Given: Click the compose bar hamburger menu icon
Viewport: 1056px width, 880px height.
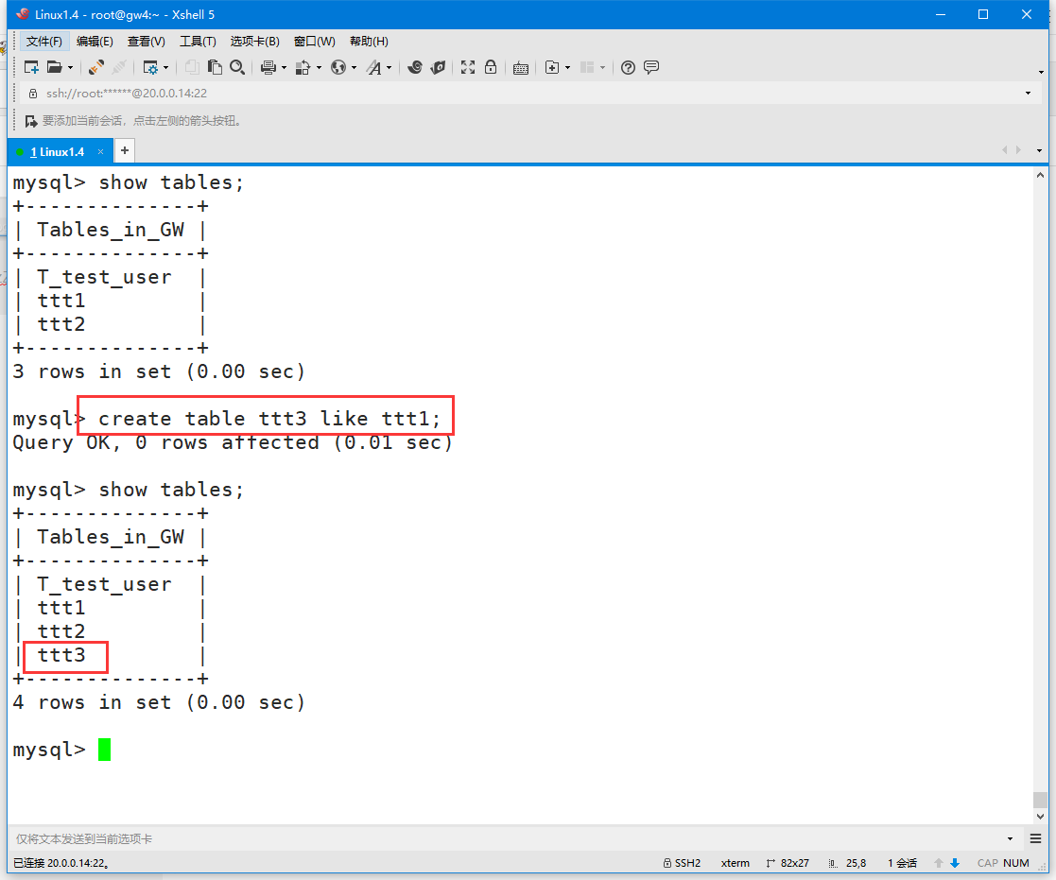Looking at the screenshot, I should point(1036,839).
